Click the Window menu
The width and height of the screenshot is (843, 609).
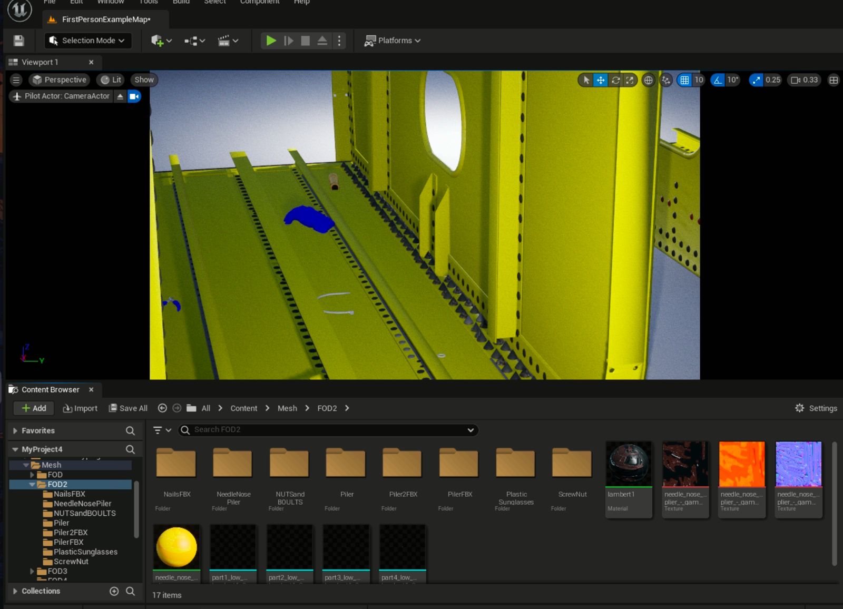[x=110, y=2]
